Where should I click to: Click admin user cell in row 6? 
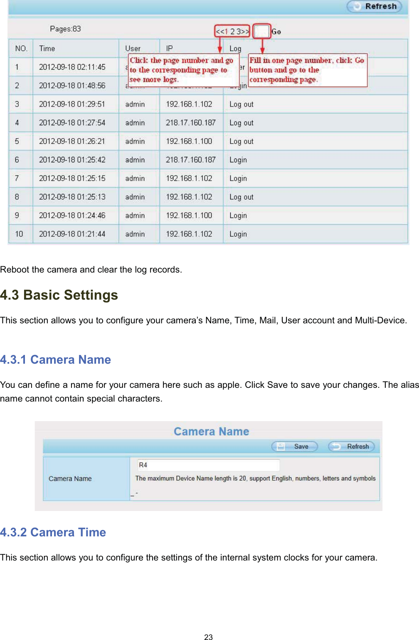(135, 160)
